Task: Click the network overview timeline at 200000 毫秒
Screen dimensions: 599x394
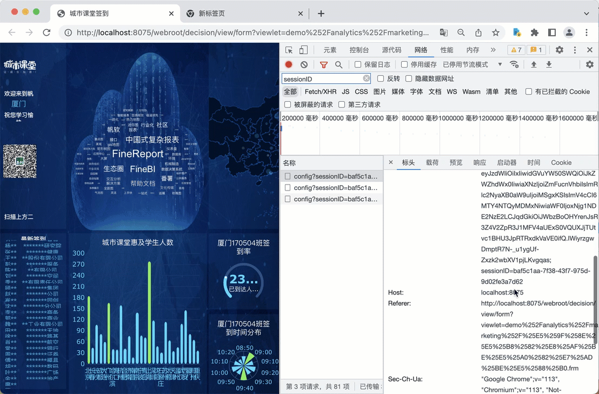Action: tap(299, 118)
